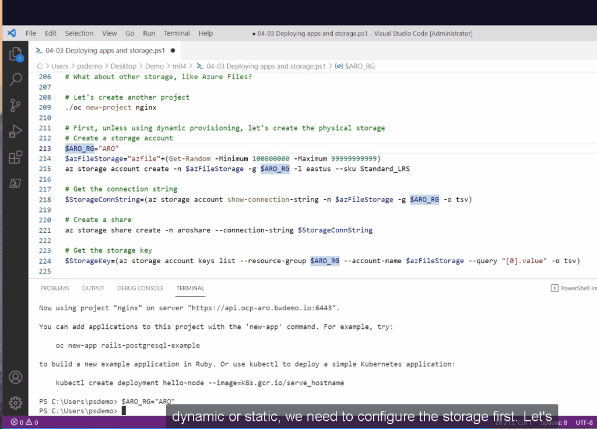Click line number 221 in the gutter
The image size is (597, 429).
coord(45,231)
